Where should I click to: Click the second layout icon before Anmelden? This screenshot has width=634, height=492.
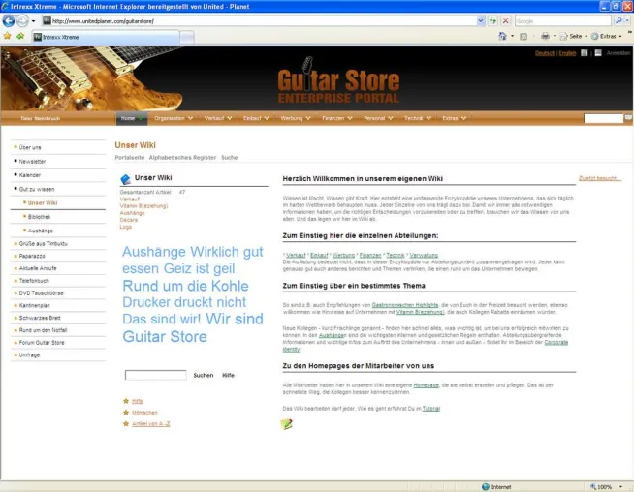pyautogui.click(x=598, y=53)
